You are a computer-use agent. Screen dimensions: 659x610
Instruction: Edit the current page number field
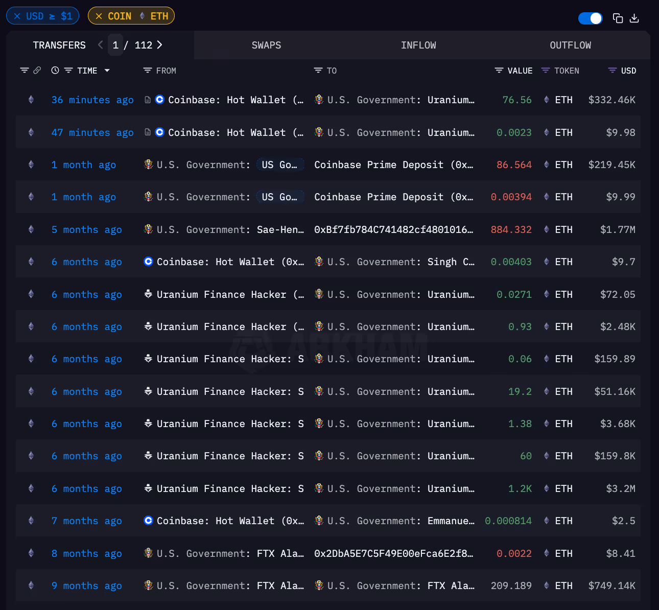tap(115, 45)
